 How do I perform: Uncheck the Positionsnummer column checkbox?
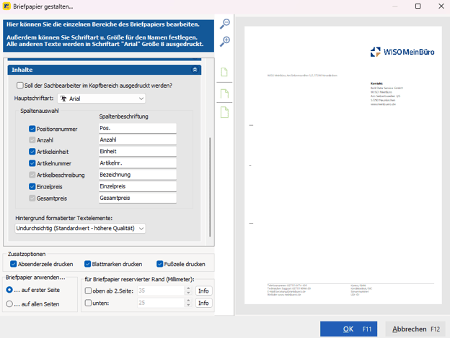tap(32, 129)
